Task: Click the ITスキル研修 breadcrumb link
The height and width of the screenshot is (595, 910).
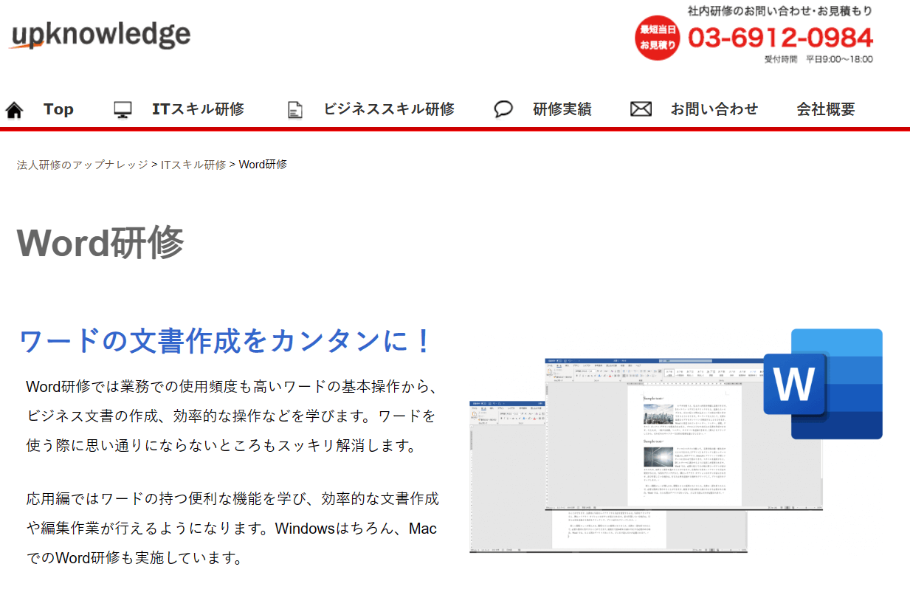Action: pyautogui.click(x=193, y=165)
